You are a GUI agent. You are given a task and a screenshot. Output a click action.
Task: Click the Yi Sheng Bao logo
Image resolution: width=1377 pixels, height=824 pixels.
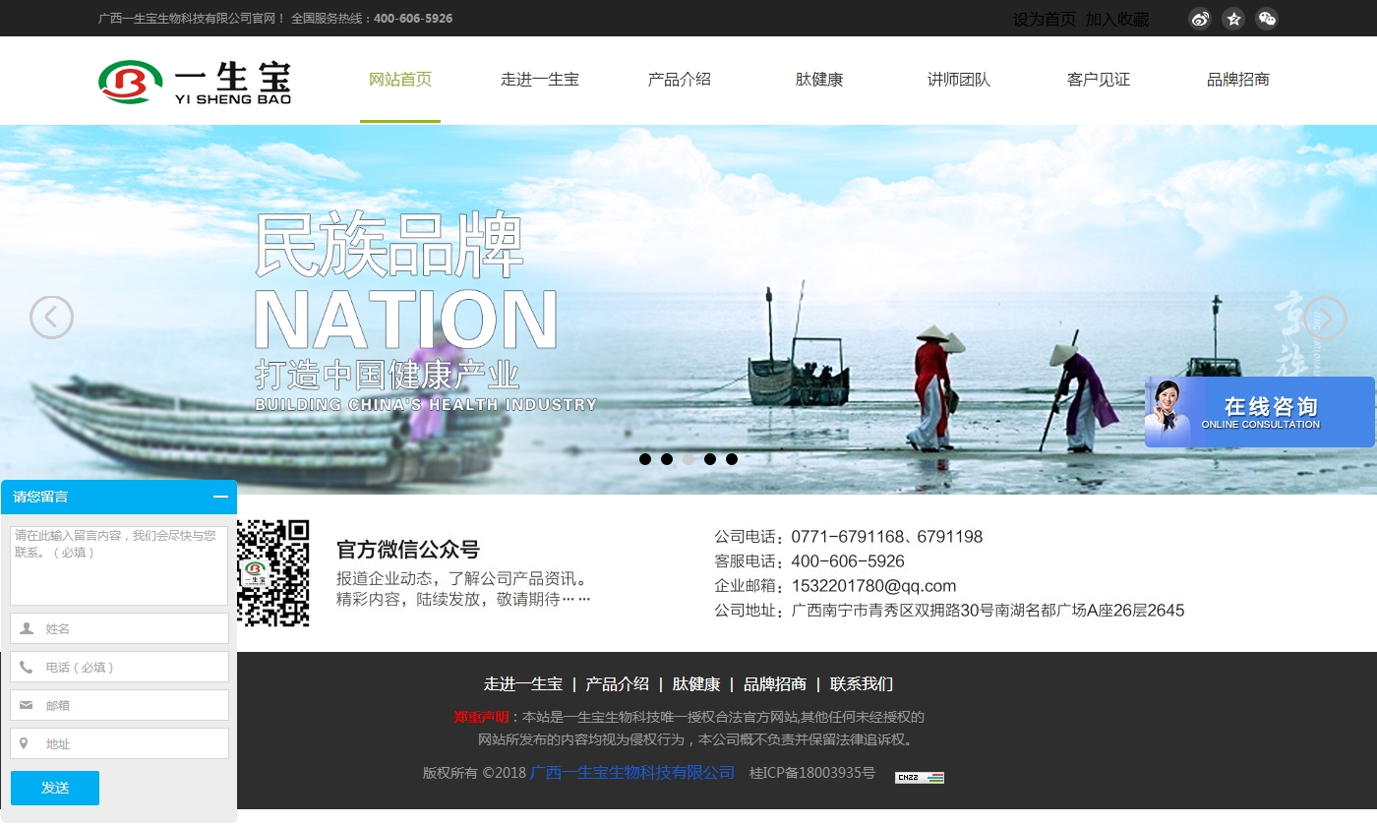coord(195,82)
